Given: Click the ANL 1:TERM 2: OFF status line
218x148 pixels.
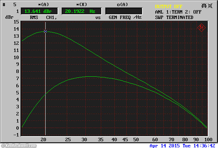Looking at the screenshot, I should [178, 12].
